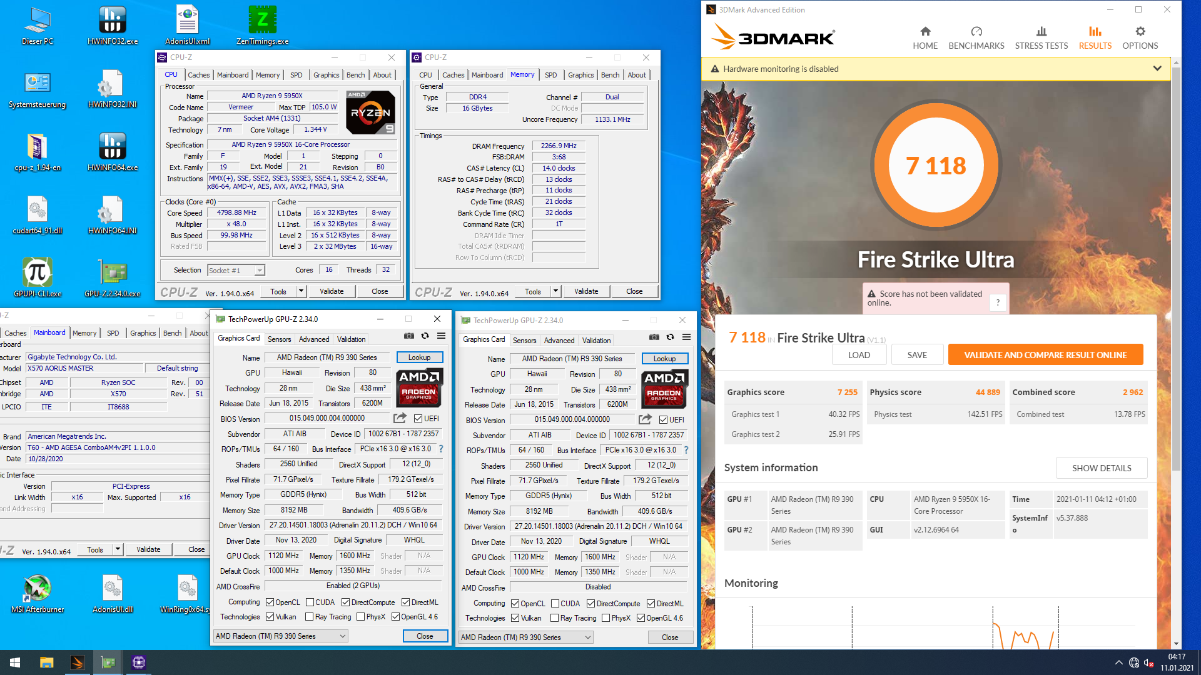Click Windows Start button
The image size is (1201, 675).
point(15,662)
